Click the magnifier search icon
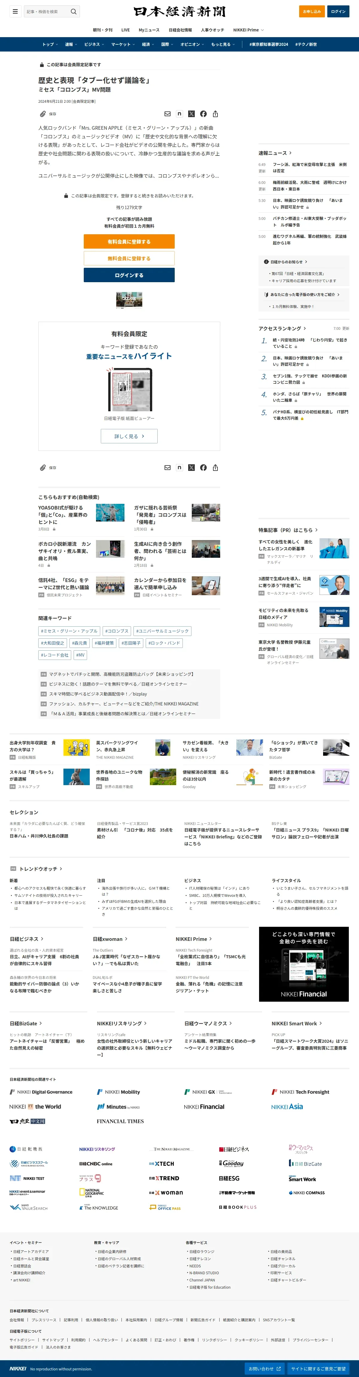 click(x=74, y=11)
